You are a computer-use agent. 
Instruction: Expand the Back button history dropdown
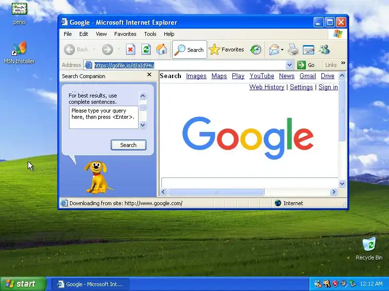(94, 49)
